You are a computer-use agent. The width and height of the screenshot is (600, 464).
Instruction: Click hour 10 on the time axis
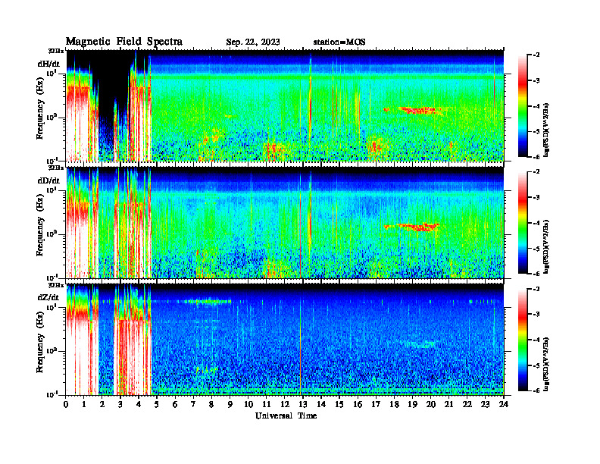click(248, 404)
